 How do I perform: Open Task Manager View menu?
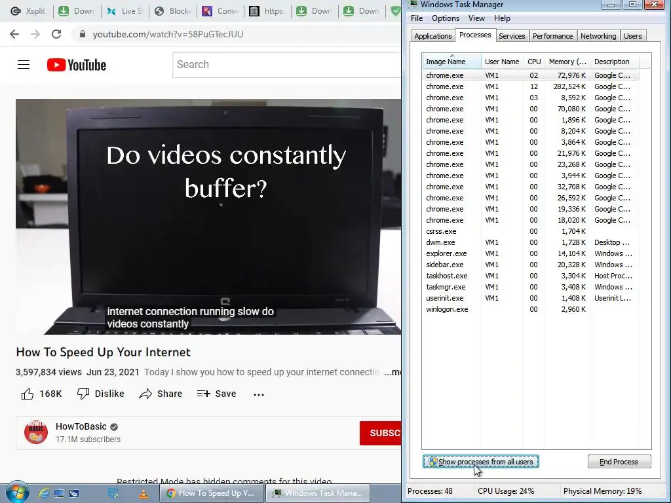(x=476, y=18)
